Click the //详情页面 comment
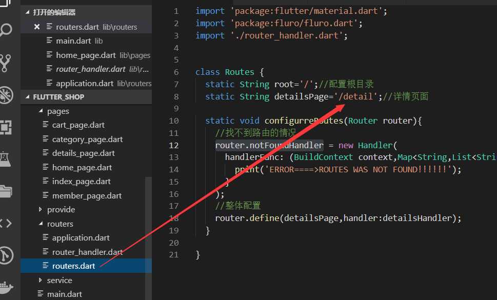This screenshot has height=300, width=497. 406,96
